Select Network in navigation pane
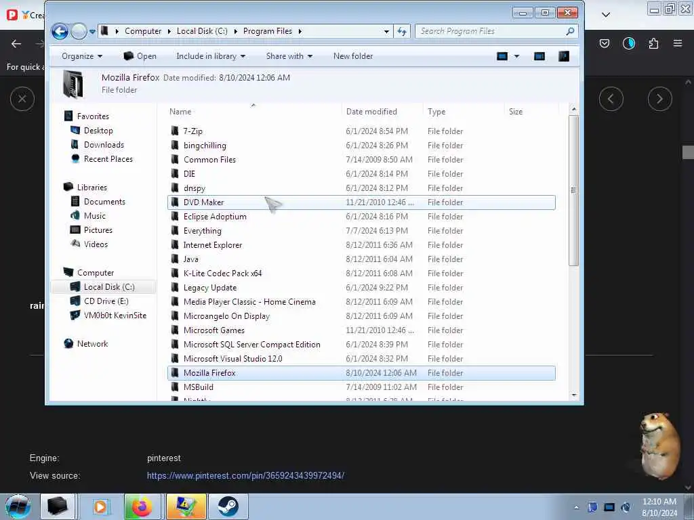The height and width of the screenshot is (520, 694). point(92,343)
